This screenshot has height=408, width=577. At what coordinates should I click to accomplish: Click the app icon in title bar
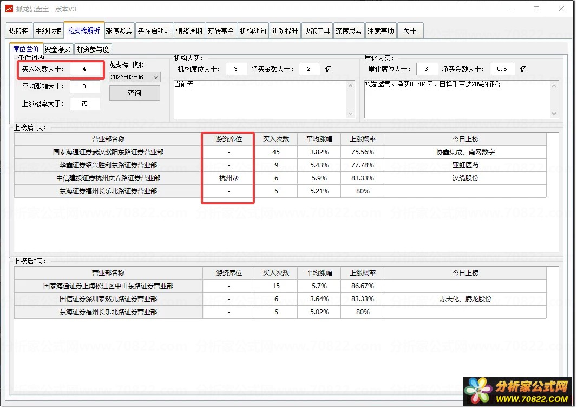click(x=9, y=9)
